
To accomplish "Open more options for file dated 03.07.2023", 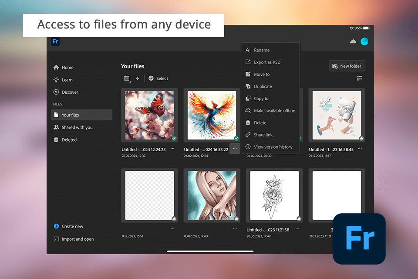I will 235,229.
